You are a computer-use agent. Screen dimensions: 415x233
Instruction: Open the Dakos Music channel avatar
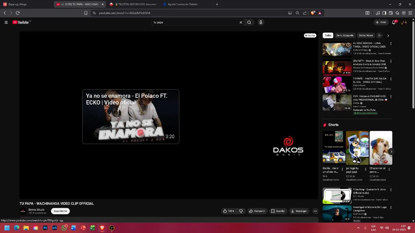coord(23,211)
